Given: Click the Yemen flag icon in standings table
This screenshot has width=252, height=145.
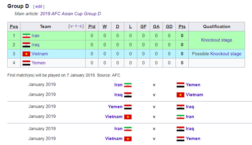Looking at the screenshot, I should (26, 63).
